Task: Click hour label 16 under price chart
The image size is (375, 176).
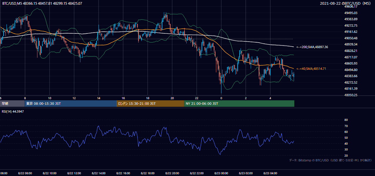Action: 123,98
